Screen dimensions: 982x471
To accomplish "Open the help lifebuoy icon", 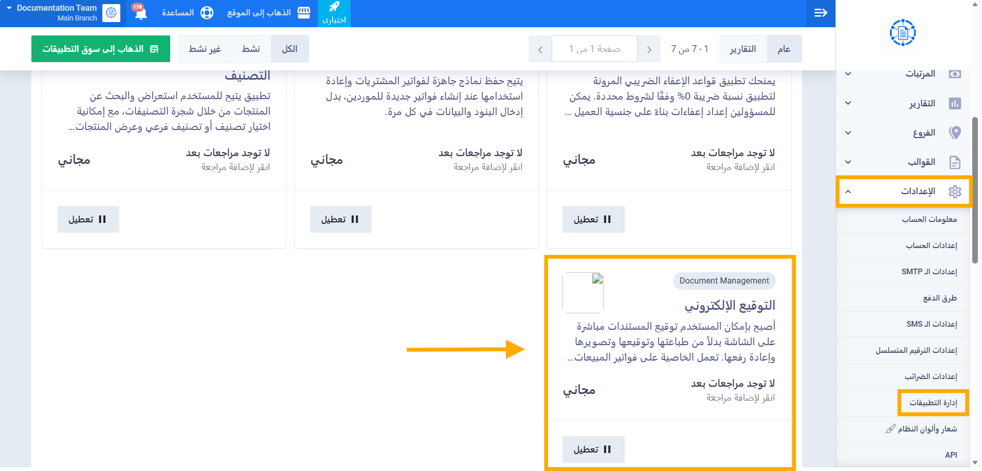I will (207, 13).
